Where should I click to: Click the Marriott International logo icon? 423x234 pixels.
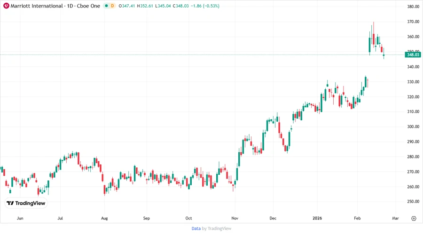(x=6, y=6)
